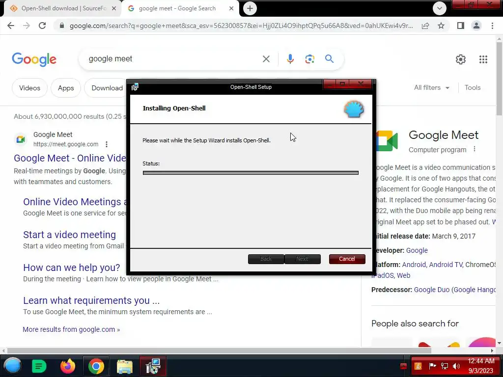The height and width of the screenshot is (377, 503).
Task: Open Chrome side panel icon
Action: pos(461,26)
